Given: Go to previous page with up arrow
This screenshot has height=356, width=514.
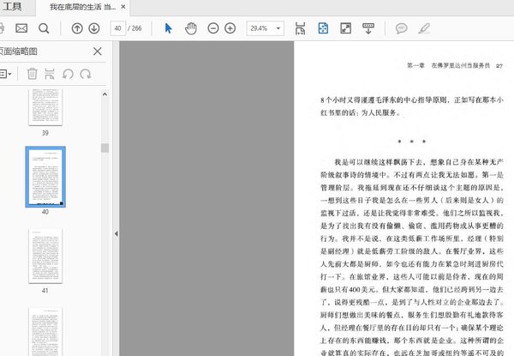Looking at the screenshot, I should [77, 28].
